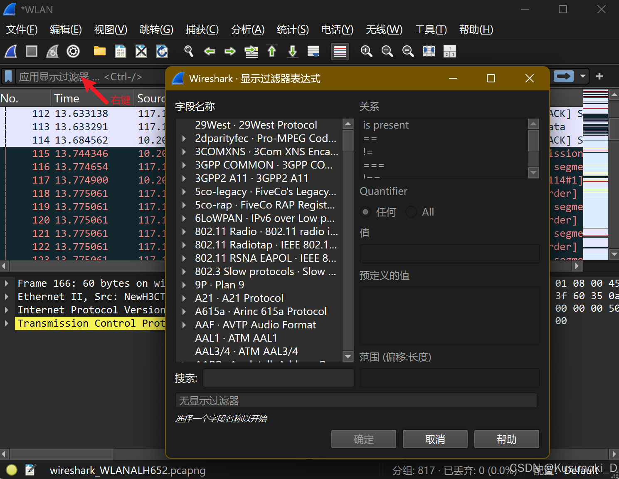Screen dimensions: 619x479
Task: Expand the 2dparityfec protocol entry
Action: (x=184, y=139)
